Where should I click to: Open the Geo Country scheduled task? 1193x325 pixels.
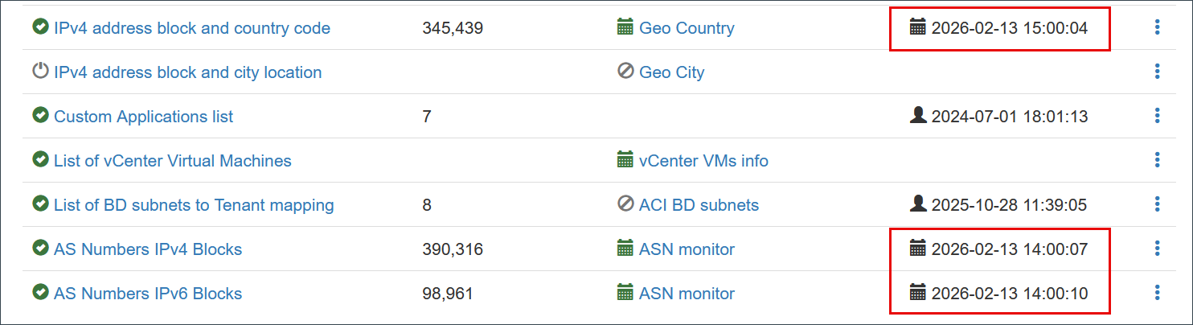click(x=687, y=28)
